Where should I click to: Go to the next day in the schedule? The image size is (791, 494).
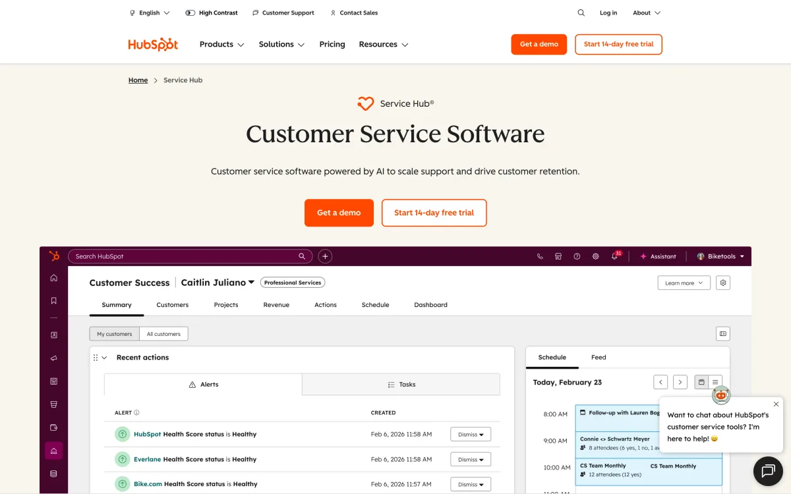point(680,382)
